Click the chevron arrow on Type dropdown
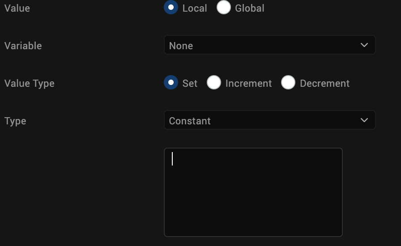401x246 pixels. (364, 120)
